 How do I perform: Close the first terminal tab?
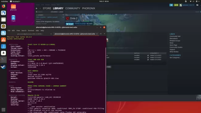(51, 34)
